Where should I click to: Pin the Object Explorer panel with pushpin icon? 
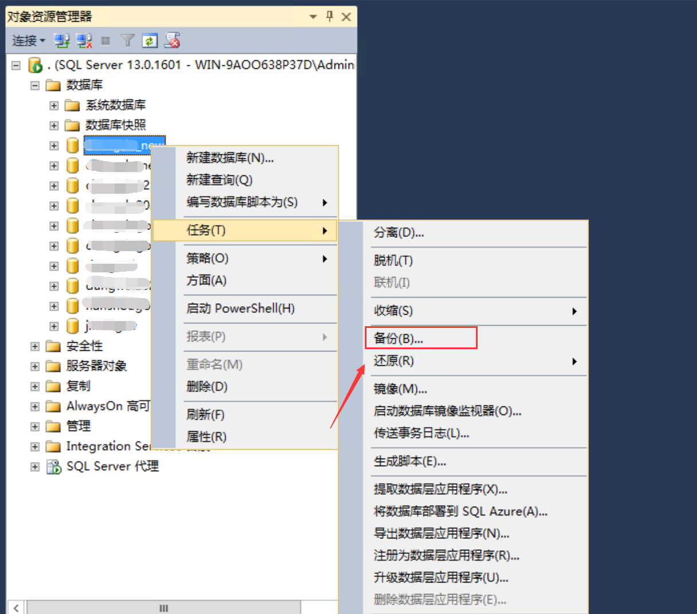pyautogui.click(x=330, y=17)
